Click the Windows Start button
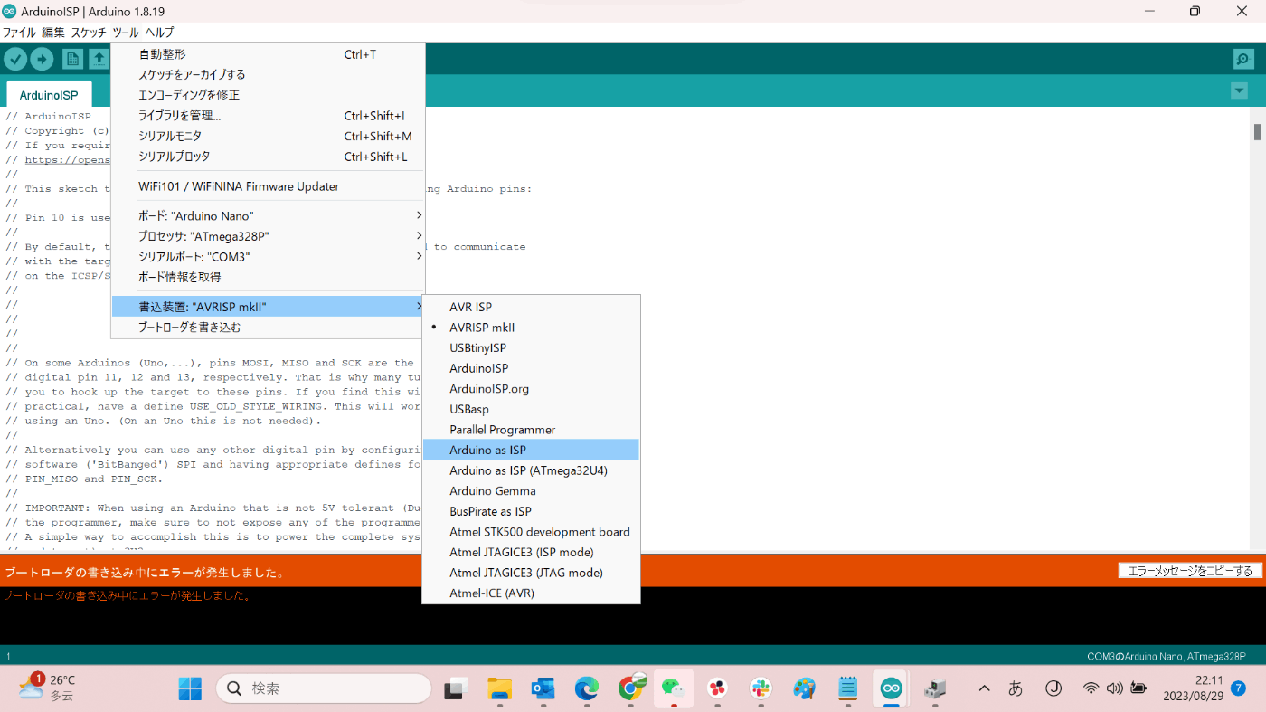Screen dimensions: 1266x712 (190, 688)
